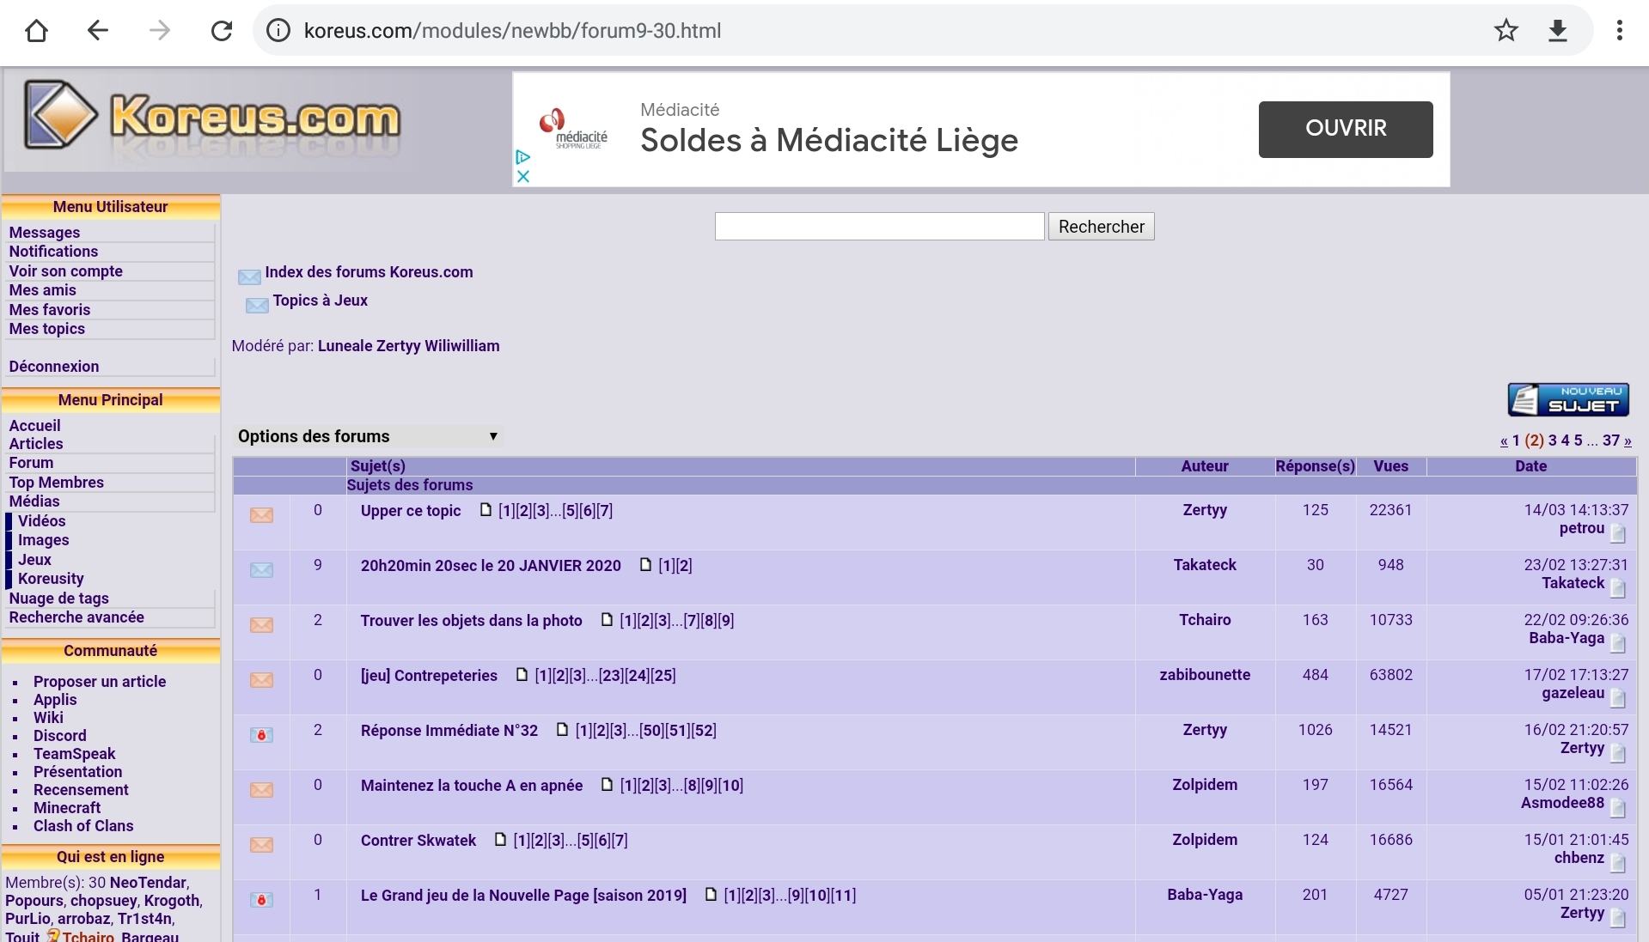Open the browser downloads icon
This screenshot has width=1649, height=942.
click(1557, 31)
